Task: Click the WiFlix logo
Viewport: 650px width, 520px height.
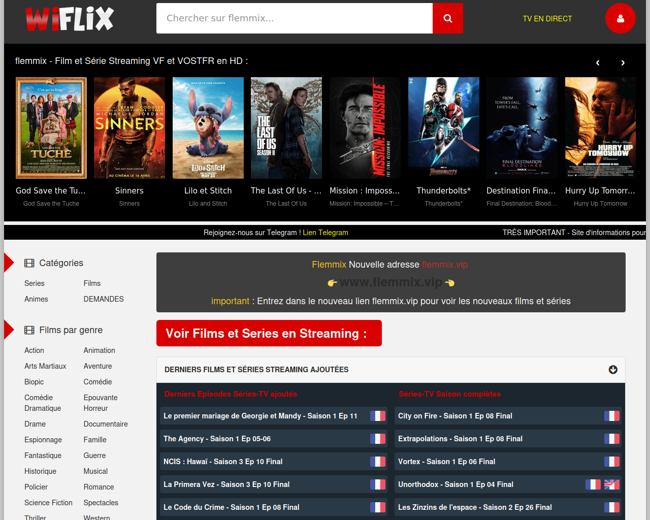Action: [70, 19]
